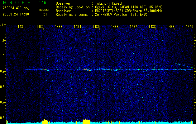Click the diagonal streak between 1439 and 1440
Viewport: 196px width, 124px height.
coord(184,65)
